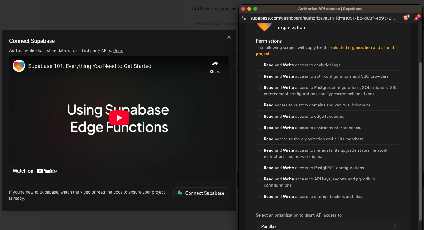424x230 pixels.
Task: Open the Brave Shields panel
Action: (x=406, y=18)
